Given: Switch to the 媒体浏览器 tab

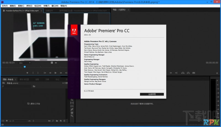Looking at the screenshot, I should 24,79.
